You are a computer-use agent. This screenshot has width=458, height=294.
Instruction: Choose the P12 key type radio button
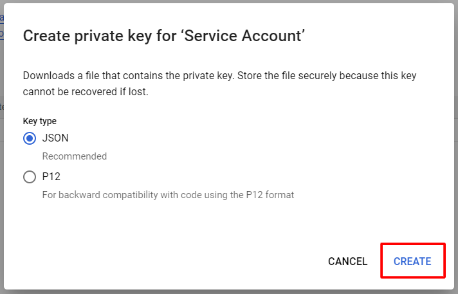point(30,177)
